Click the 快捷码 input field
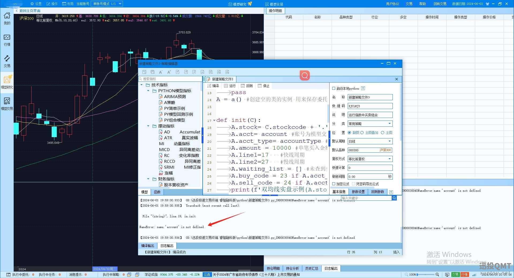 click(370, 106)
